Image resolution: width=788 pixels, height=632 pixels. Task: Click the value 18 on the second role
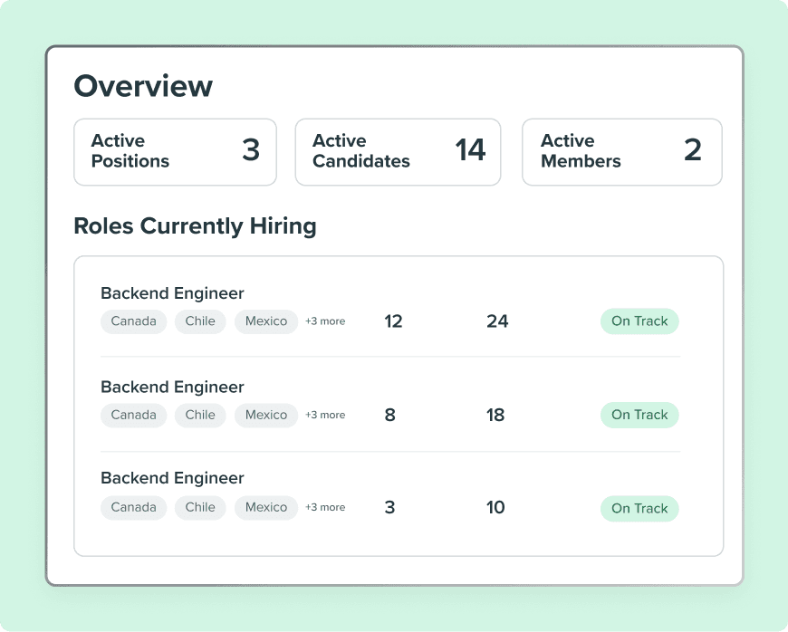pos(495,414)
